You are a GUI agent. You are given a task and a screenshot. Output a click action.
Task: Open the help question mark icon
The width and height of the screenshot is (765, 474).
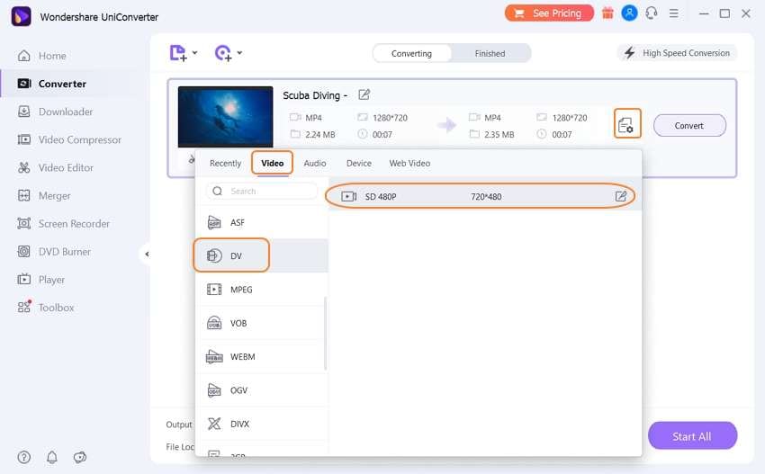[x=24, y=458]
